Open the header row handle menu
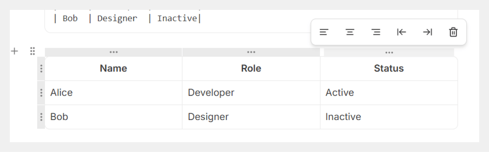 point(41,68)
